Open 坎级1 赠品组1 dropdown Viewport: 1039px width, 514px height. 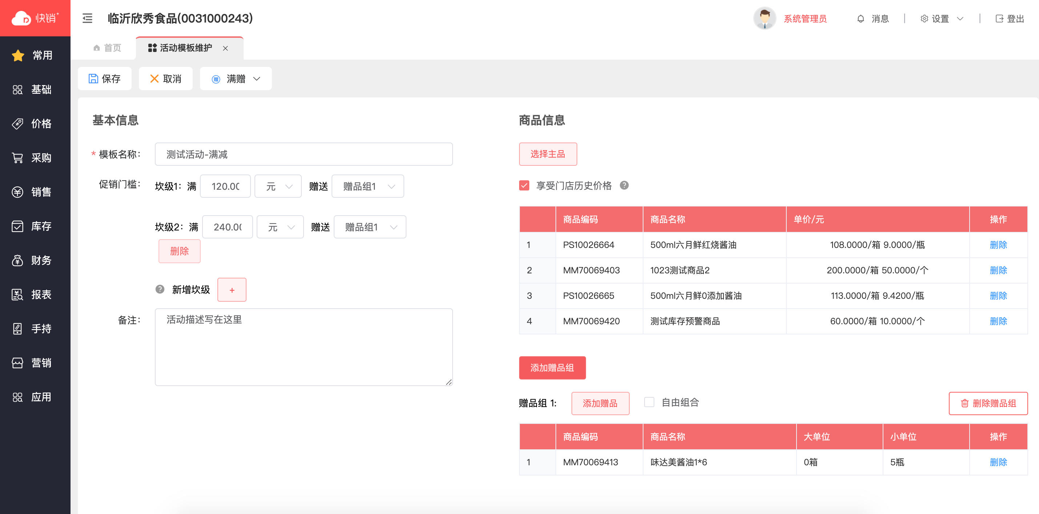point(368,186)
